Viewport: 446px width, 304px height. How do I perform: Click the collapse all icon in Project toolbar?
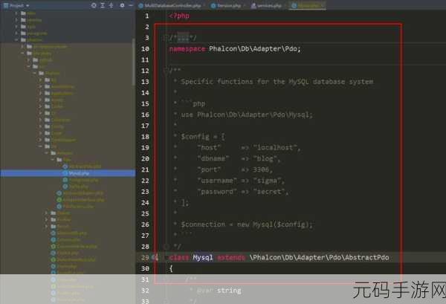click(111, 5)
